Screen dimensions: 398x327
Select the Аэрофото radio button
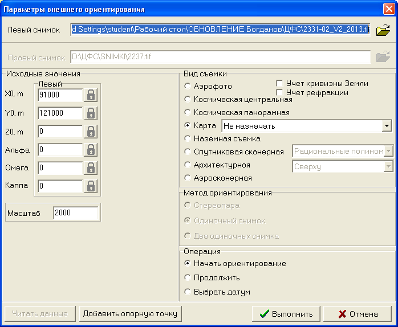pos(188,86)
